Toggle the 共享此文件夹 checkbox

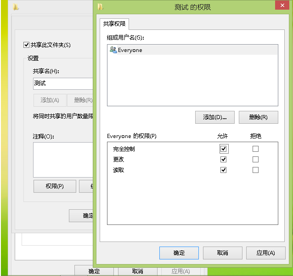click(27, 45)
